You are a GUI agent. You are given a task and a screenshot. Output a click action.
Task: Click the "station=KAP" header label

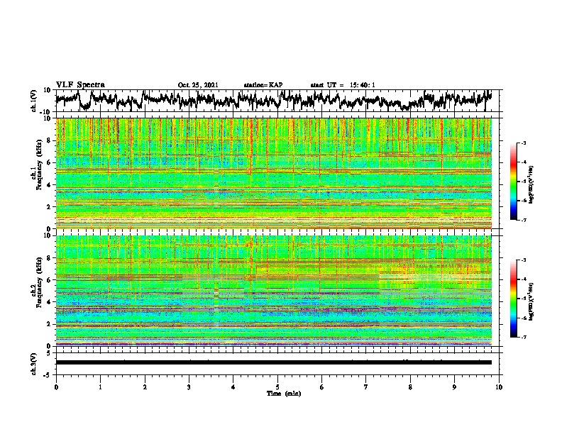[263, 85]
